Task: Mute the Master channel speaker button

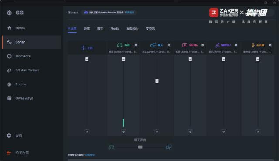Action: pyautogui.click(x=87, y=131)
